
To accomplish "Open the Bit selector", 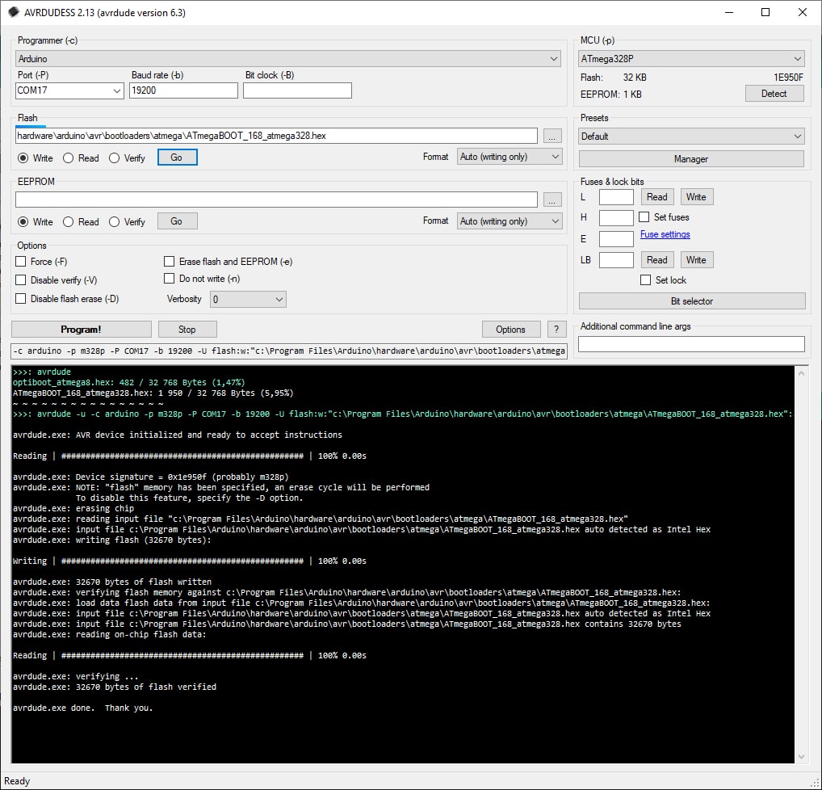I will pos(692,301).
